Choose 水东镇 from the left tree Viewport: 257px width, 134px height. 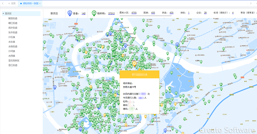pos(12,42)
